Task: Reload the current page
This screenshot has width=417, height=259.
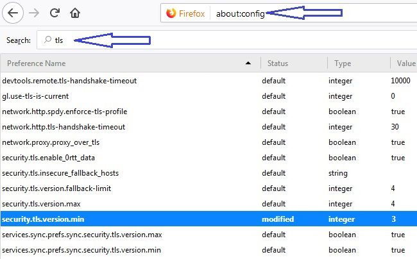Action: (x=55, y=13)
